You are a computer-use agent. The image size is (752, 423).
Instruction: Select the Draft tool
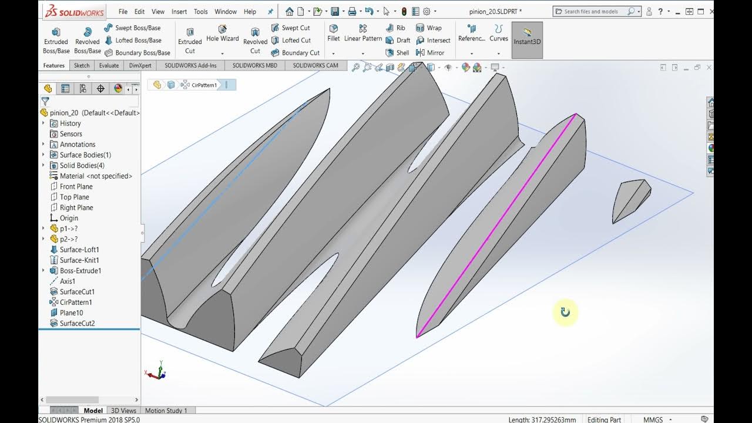point(398,41)
